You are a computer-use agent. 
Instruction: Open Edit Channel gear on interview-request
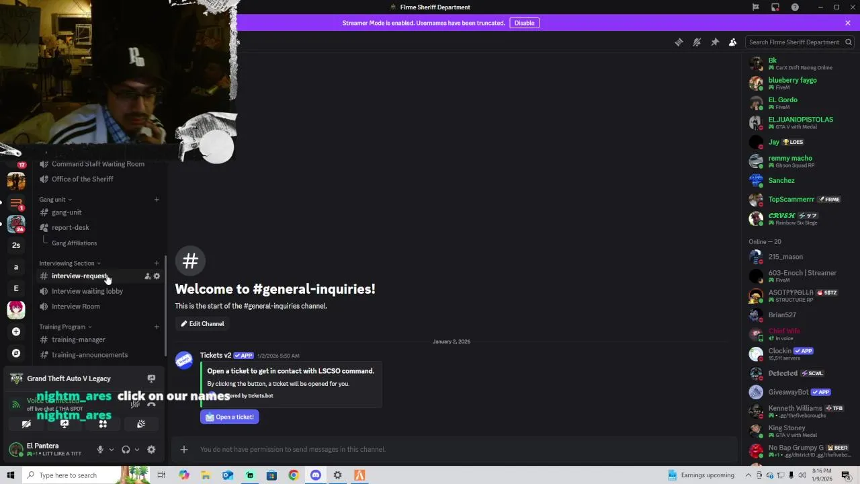click(x=157, y=276)
